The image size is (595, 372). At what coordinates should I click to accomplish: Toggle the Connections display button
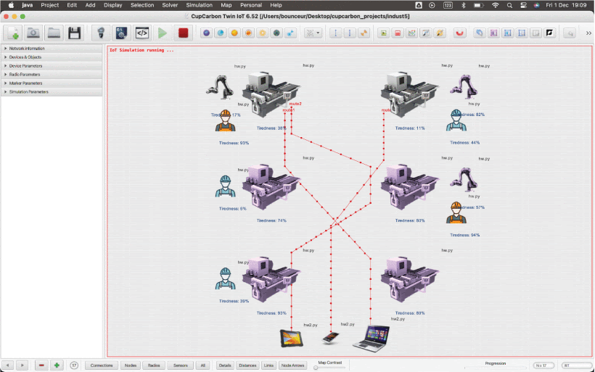tap(102, 365)
